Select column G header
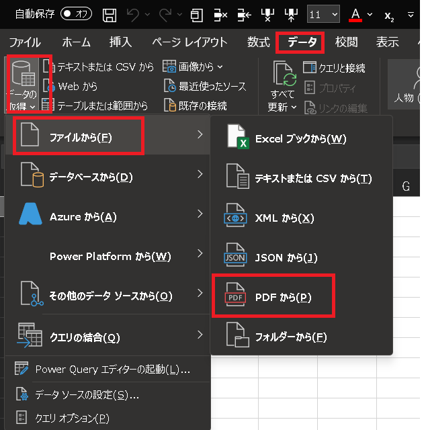 click(406, 186)
